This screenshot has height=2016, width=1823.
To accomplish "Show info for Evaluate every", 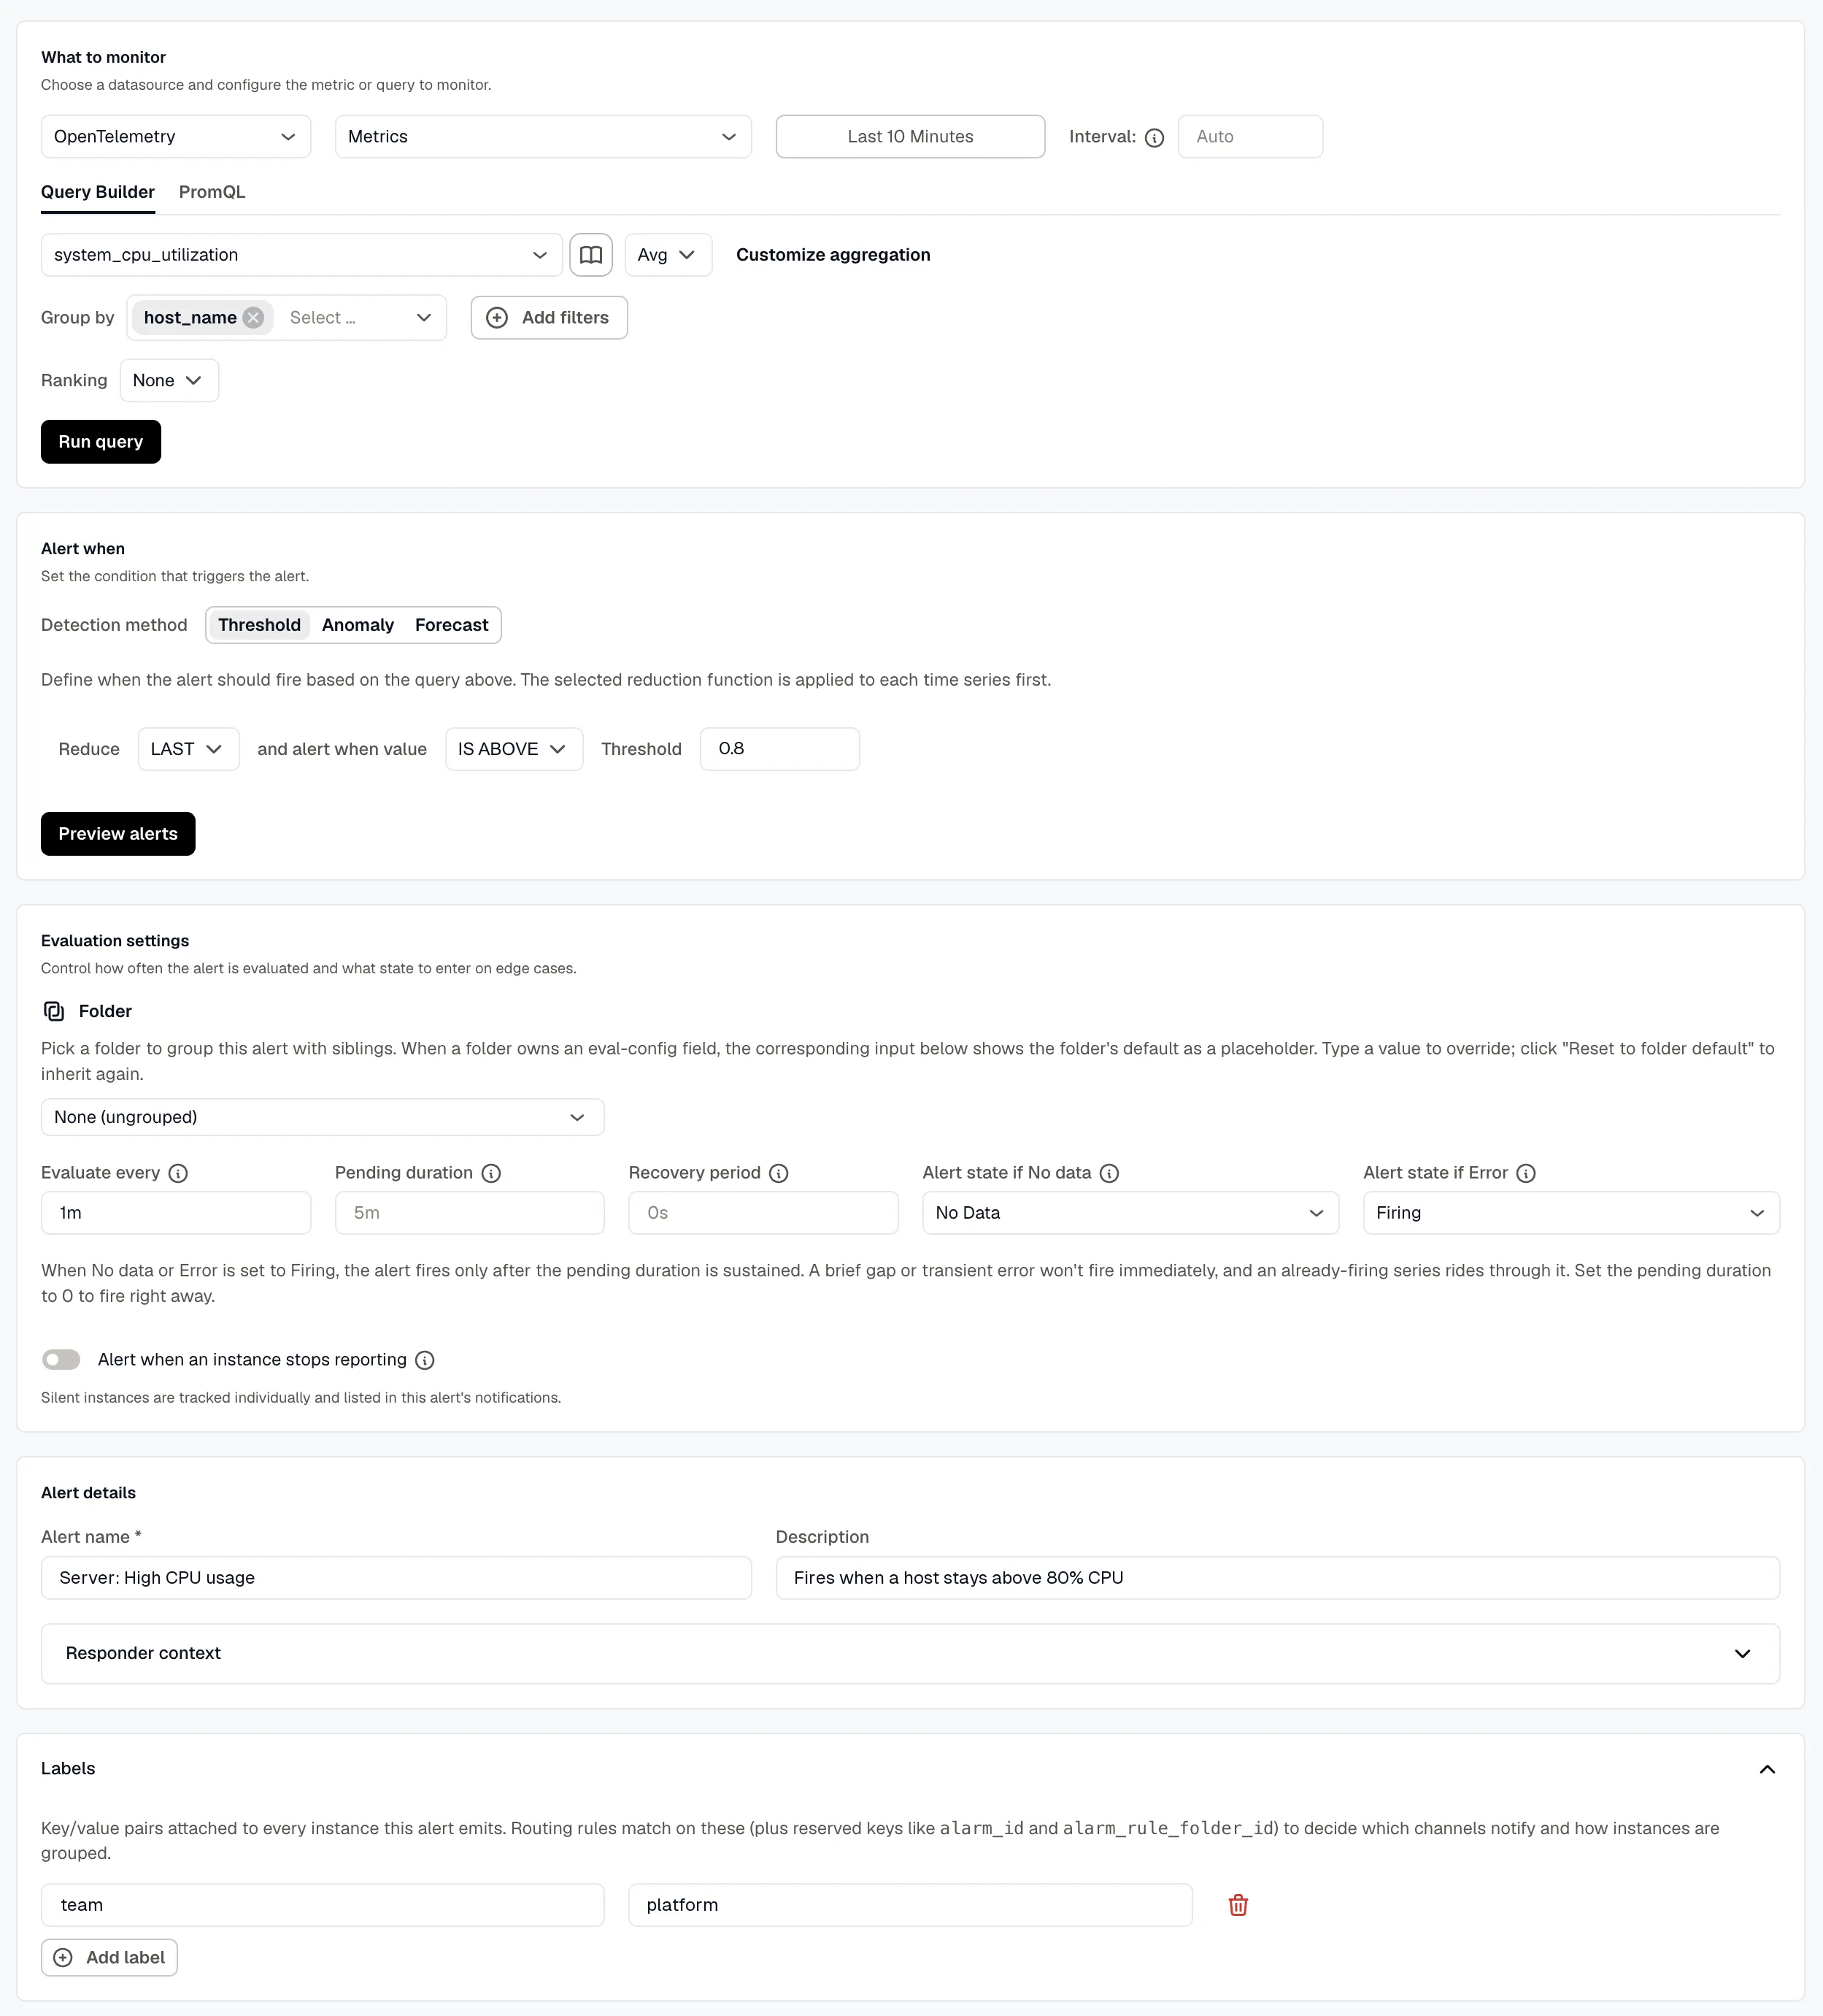I will coord(178,1173).
